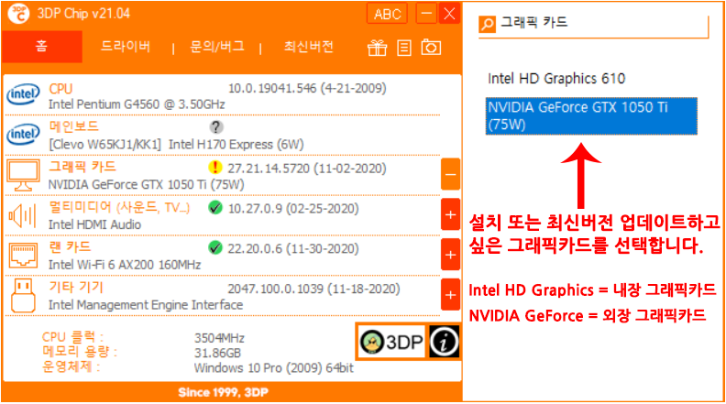Click green check icon beside 10.27.0.9
This screenshot has height=404, width=726.
pos(215,208)
